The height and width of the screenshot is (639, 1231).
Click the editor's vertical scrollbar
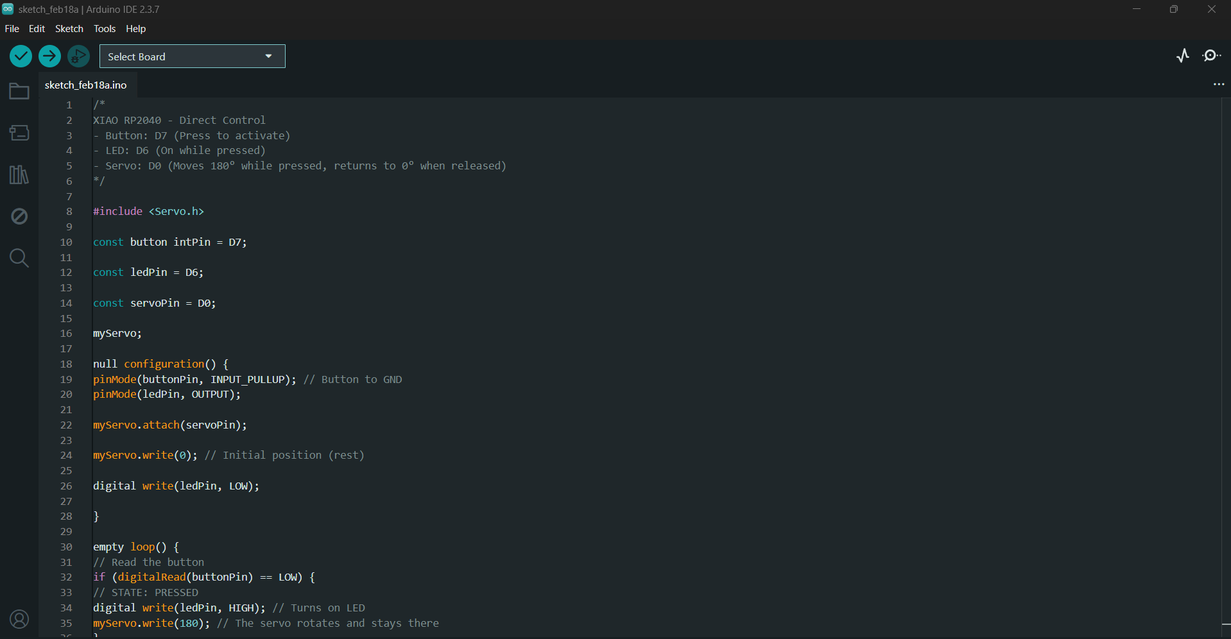tap(1226, 359)
